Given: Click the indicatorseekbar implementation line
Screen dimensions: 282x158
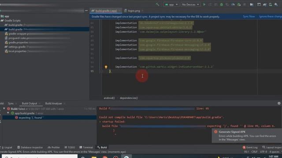Looking at the screenshot, I should click(164, 67).
